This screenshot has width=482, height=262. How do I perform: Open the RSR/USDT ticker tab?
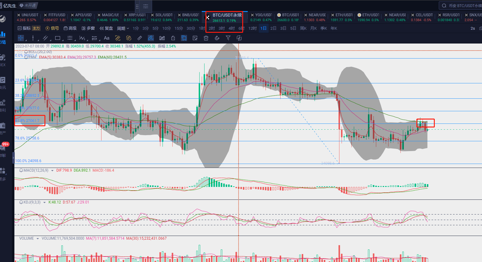tap(448, 17)
